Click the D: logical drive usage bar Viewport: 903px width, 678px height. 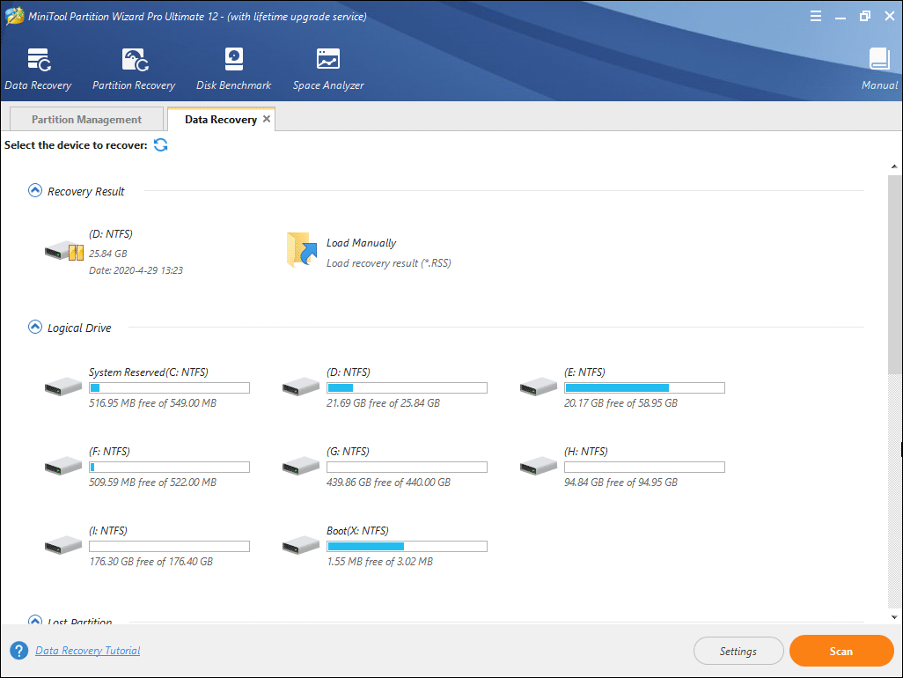407,387
